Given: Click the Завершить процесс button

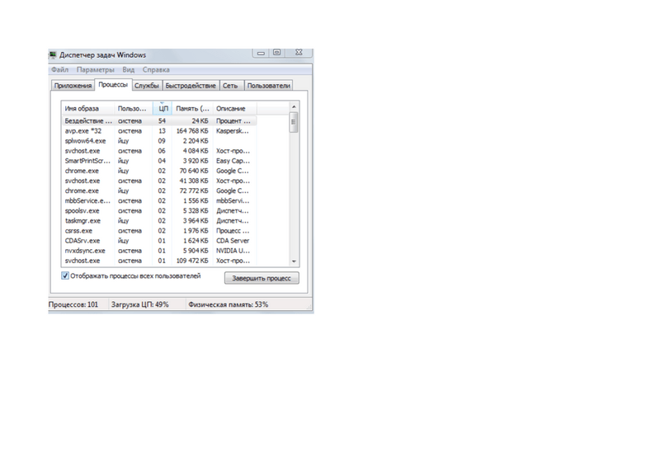Looking at the screenshot, I should [261, 279].
